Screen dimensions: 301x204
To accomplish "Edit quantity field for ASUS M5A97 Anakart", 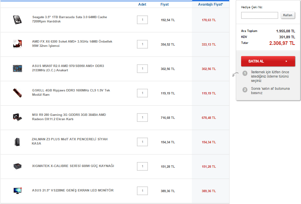I will [142, 69].
